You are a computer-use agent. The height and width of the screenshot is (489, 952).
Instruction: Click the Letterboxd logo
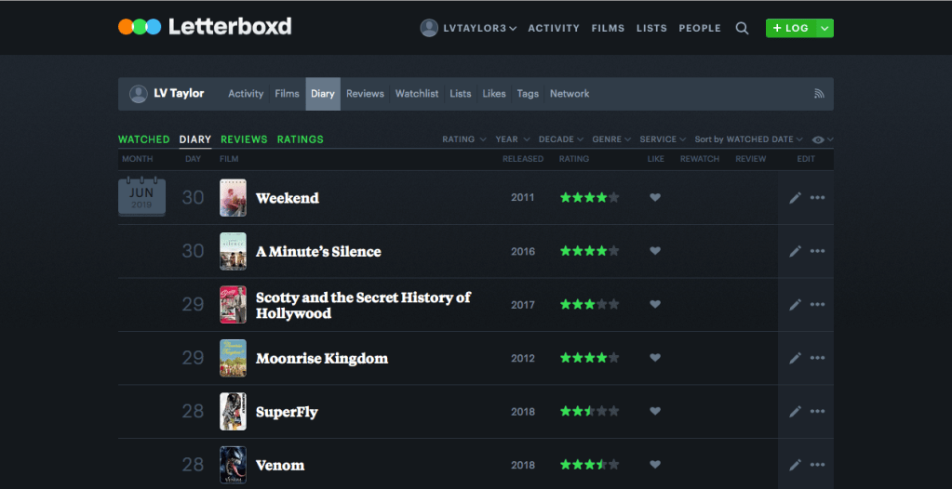point(205,27)
